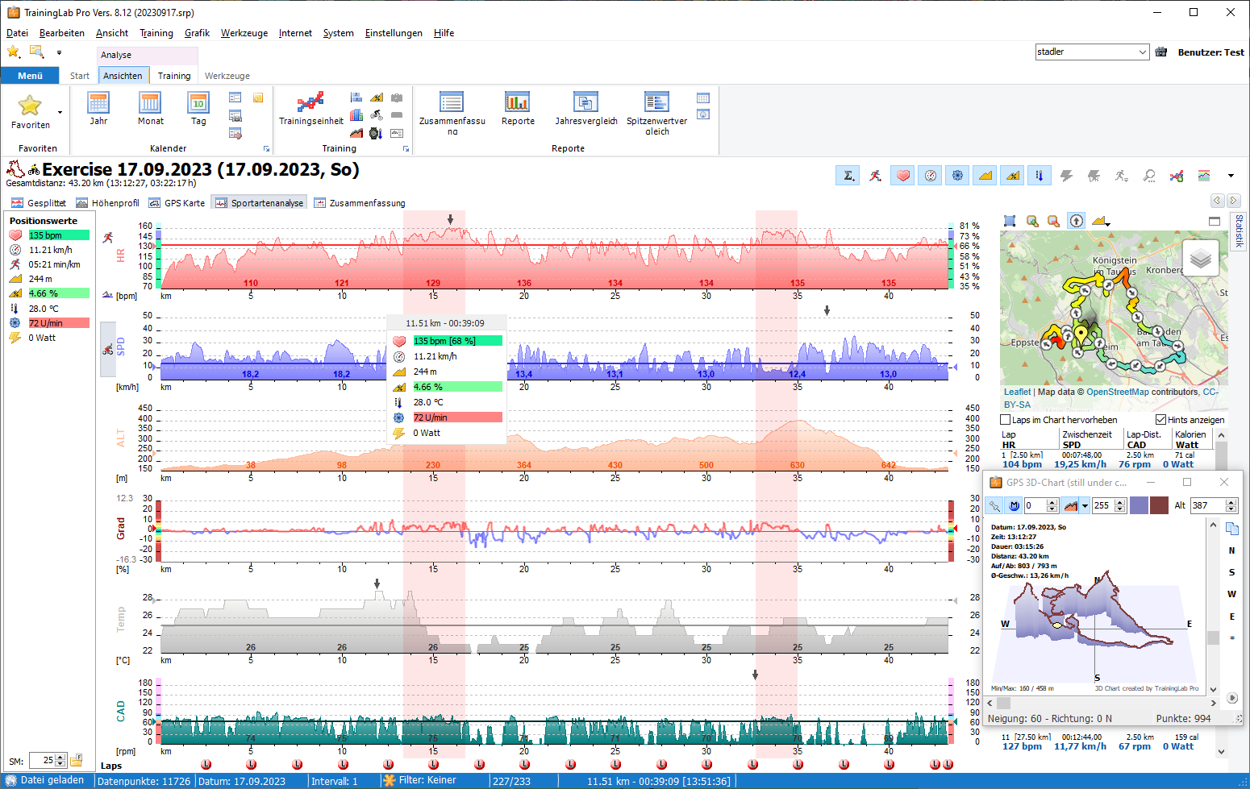The width and height of the screenshot is (1250, 789).
Task: Toggle the gradient chart button
Action: (x=1013, y=176)
